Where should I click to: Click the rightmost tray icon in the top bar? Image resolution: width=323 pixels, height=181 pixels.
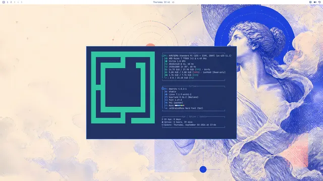point(319,2)
